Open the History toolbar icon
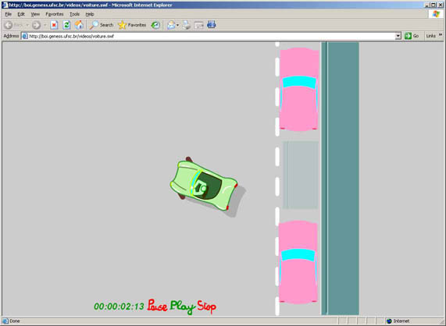Image resolution: width=446 pixels, height=326 pixels. pyautogui.click(x=155, y=25)
